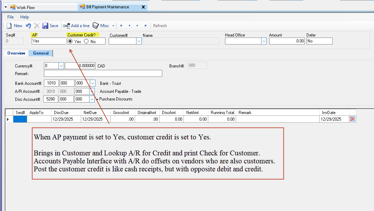Image resolution: width=374 pixels, height=211 pixels.
Task: Jump to first record with navigation arrow
Action: tap(121, 26)
